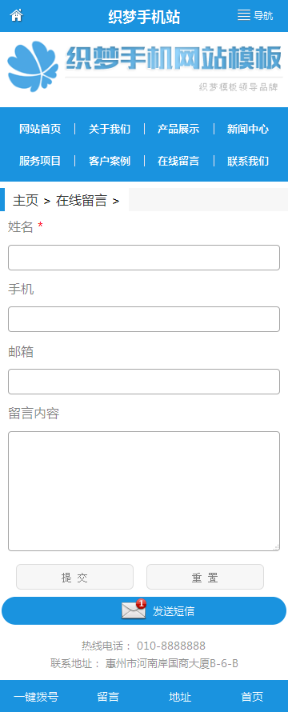Click 联系我们 menu item
Image resolution: width=288 pixels, height=712 pixels.
pos(248,161)
